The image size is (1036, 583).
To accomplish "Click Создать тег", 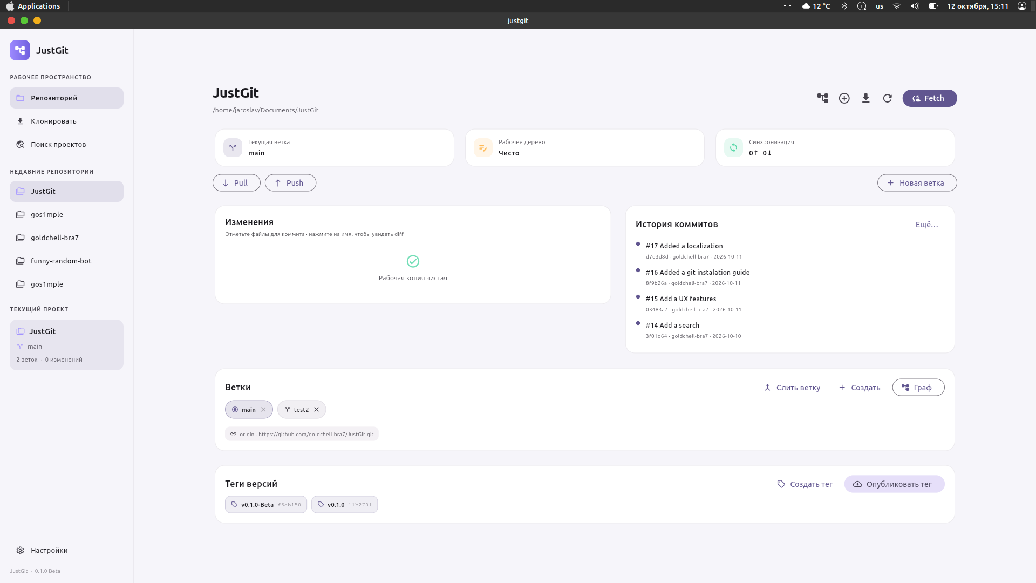I will [805, 484].
